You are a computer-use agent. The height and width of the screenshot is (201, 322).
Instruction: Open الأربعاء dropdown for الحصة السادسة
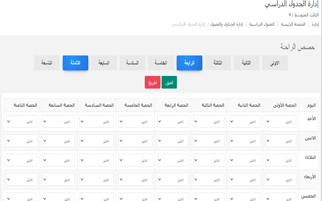click(x=97, y=179)
